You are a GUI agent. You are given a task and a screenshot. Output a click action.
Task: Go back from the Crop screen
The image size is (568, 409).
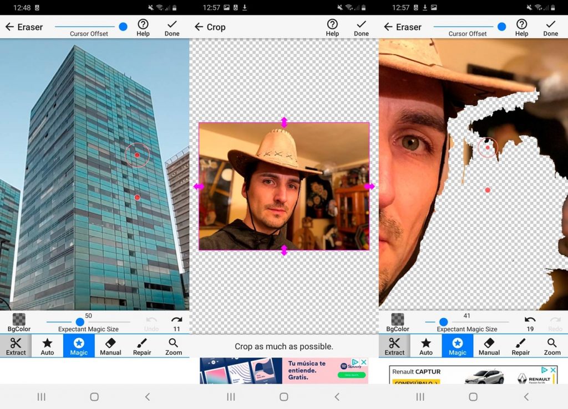(x=198, y=27)
